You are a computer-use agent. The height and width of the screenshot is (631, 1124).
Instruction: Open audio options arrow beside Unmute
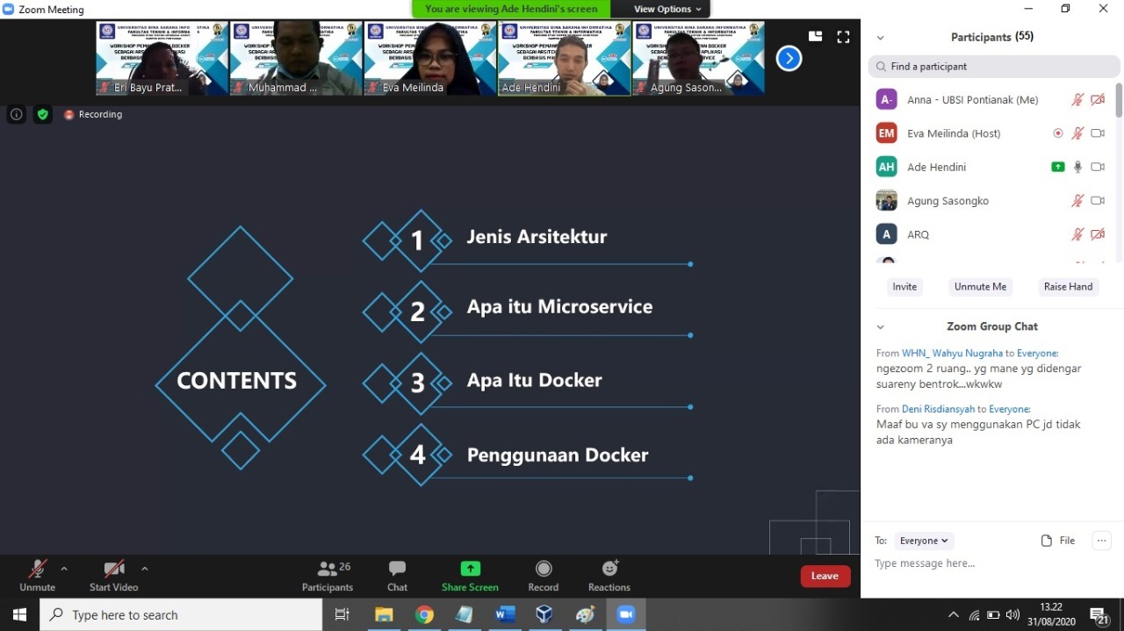tap(64, 569)
